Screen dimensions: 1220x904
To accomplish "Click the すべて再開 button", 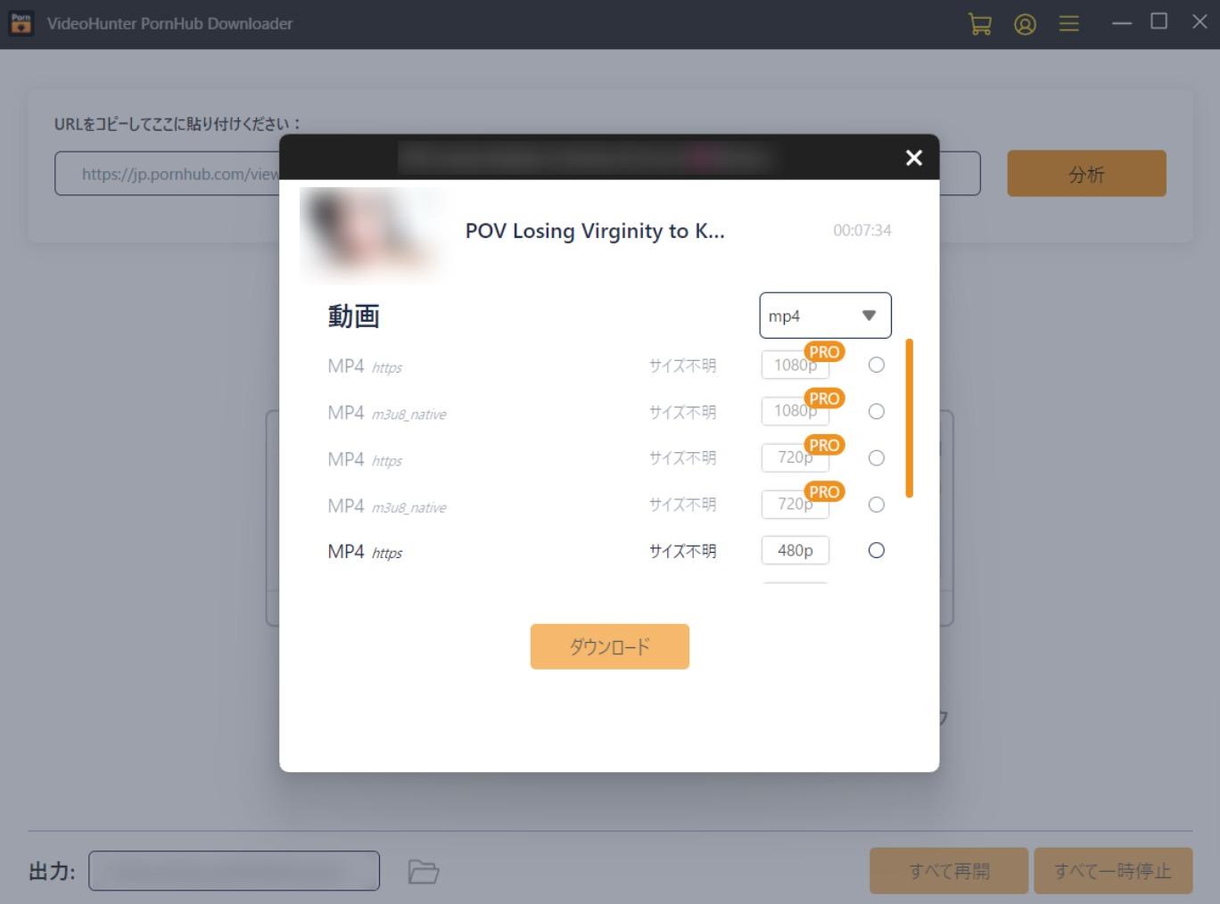I will click(949, 871).
